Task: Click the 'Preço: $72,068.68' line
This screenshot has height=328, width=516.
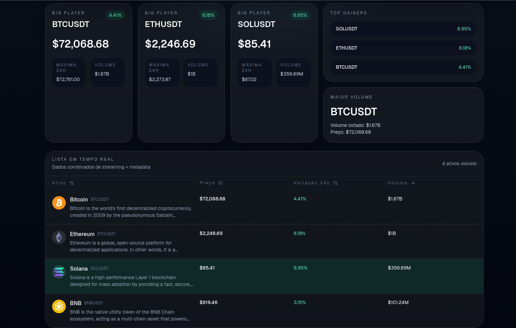Action: point(351,132)
